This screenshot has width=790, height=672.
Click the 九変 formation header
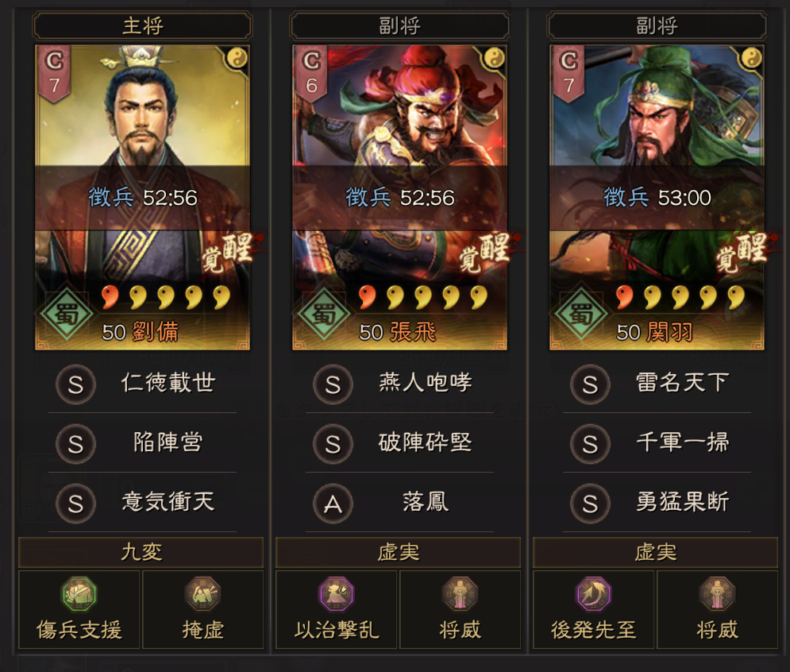(141, 553)
